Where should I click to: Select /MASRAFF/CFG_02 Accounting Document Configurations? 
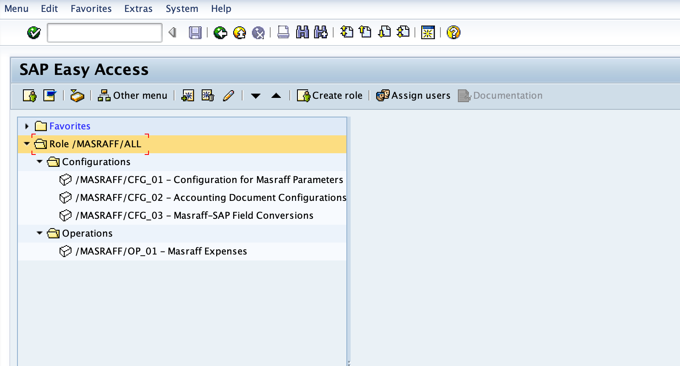[x=211, y=197]
